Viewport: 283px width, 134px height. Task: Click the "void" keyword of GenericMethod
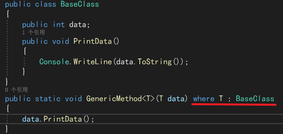(74, 99)
